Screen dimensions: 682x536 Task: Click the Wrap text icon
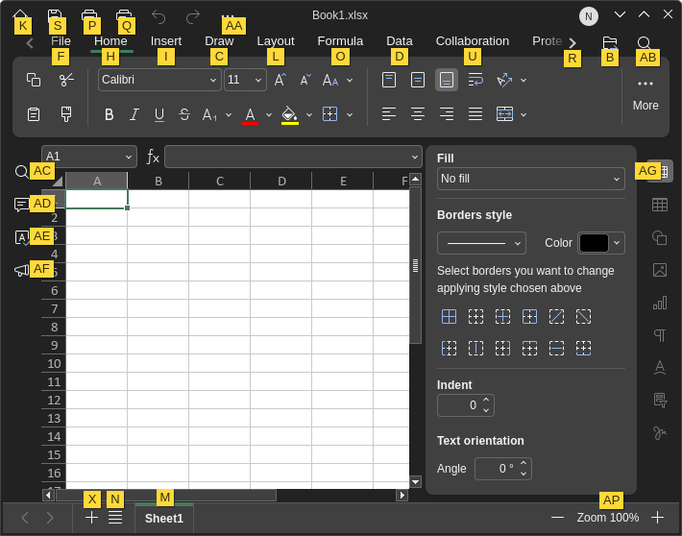tap(475, 80)
